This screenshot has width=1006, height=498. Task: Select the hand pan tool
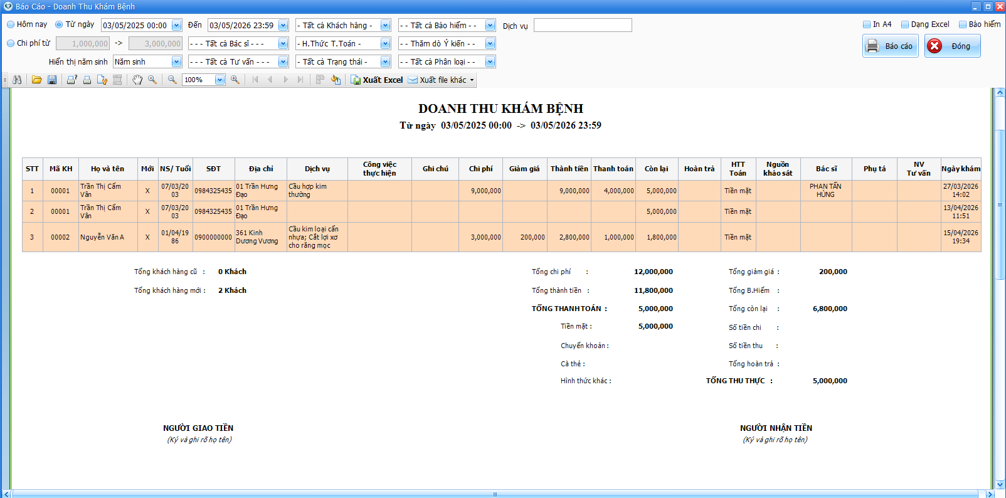[137, 80]
